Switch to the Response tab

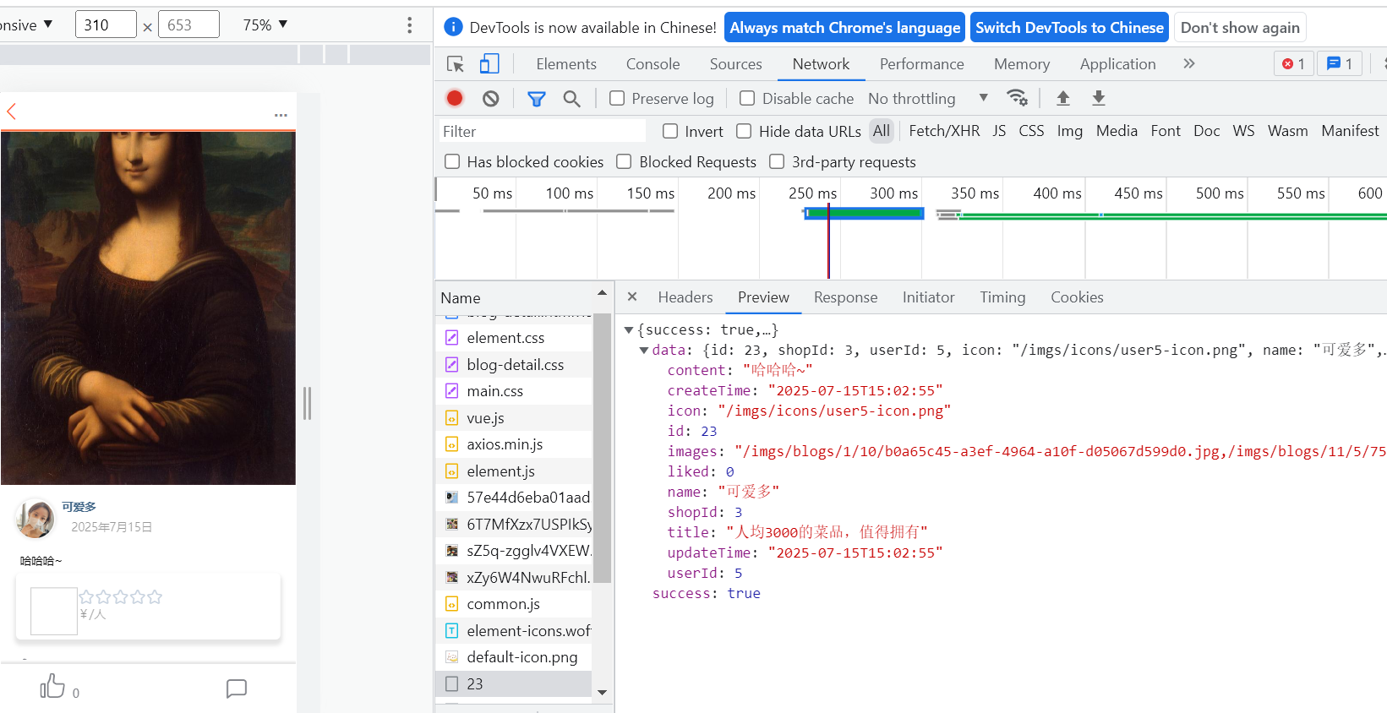coord(845,297)
